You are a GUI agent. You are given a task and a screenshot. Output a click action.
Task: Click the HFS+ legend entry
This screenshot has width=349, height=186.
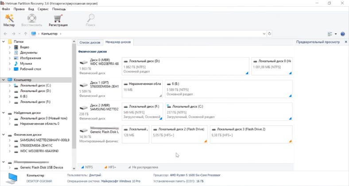(x=110, y=167)
